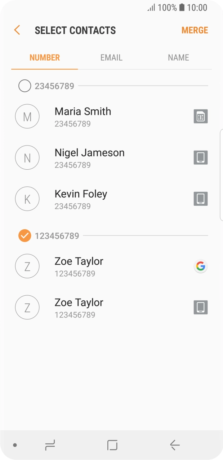223x460 pixels.
Task: Tap the Merge button
Action: coord(195,30)
